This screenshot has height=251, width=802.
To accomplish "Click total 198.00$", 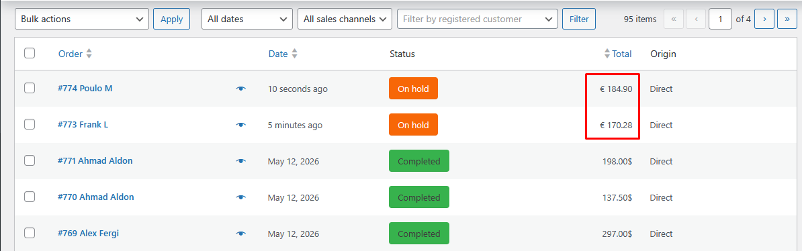I will [x=617, y=162].
